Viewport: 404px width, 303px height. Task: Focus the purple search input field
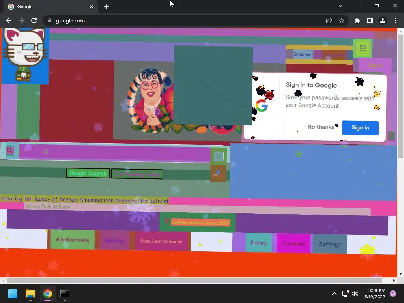click(115, 154)
